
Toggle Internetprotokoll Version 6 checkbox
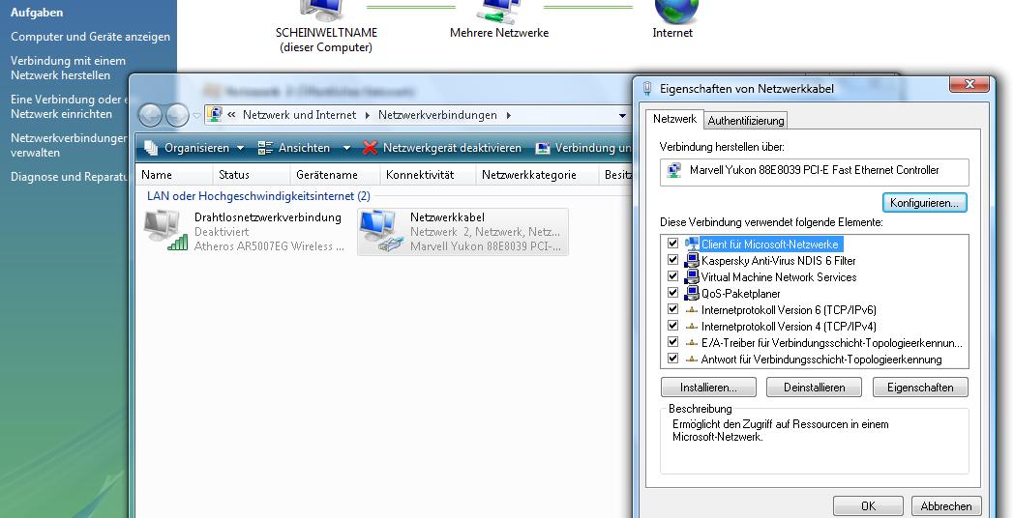coord(672,308)
